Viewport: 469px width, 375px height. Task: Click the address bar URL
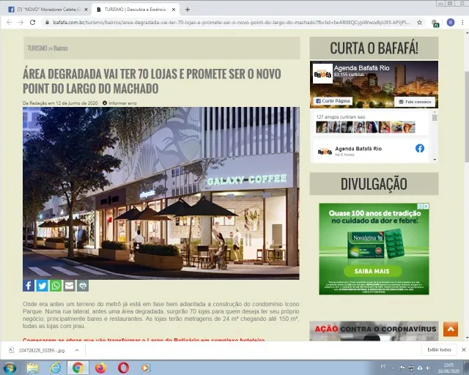pyautogui.click(x=231, y=23)
